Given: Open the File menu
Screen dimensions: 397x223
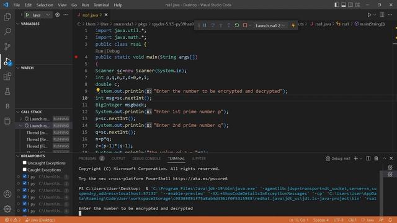Looking at the screenshot, I should coord(17,5).
